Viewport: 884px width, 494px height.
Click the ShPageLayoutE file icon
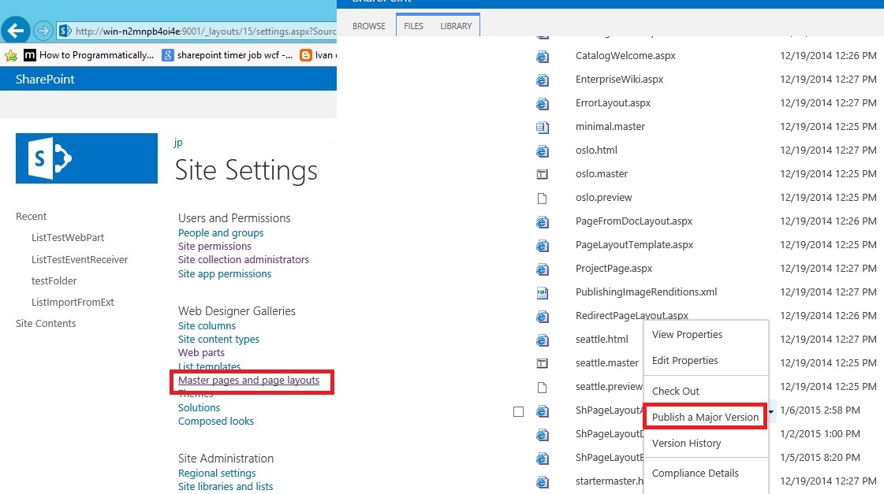[543, 459]
